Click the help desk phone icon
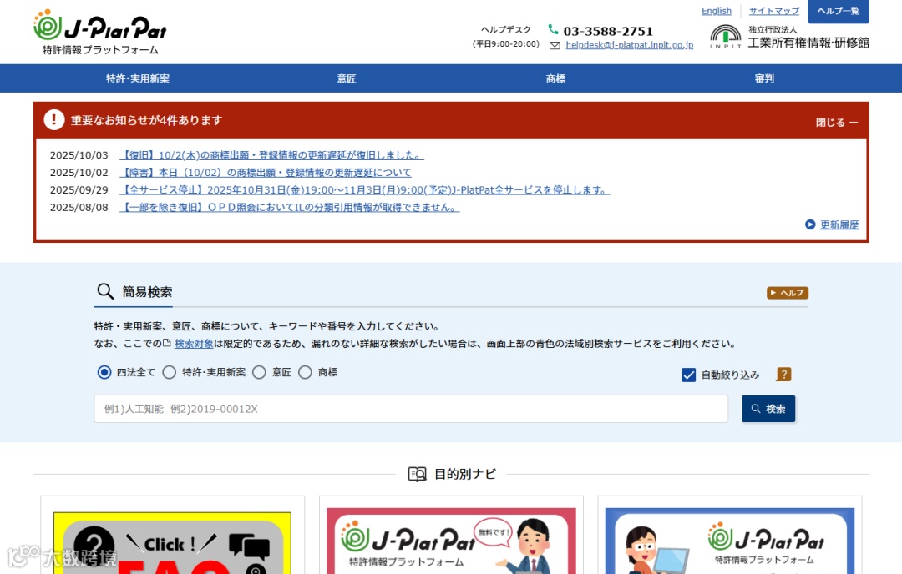 click(553, 29)
